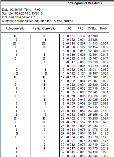This screenshot has width=114, height=157.
Task: Click the Prob column header
Action: [x=103, y=28]
